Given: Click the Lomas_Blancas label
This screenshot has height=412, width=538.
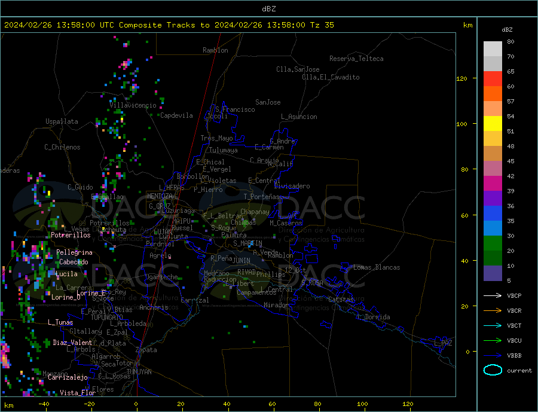Looking at the screenshot, I should pos(377,267).
